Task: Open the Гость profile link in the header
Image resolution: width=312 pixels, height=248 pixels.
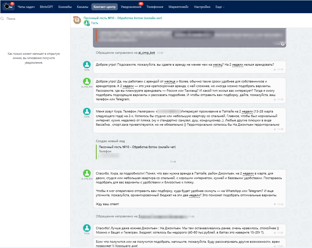Action: pos(95,23)
